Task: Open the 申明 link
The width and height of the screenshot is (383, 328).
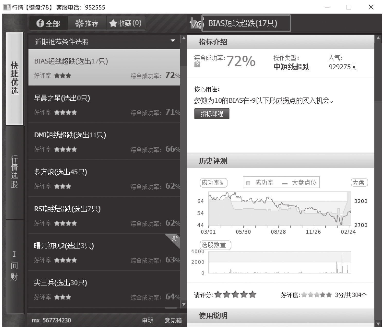Action: click(x=148, y=321)
